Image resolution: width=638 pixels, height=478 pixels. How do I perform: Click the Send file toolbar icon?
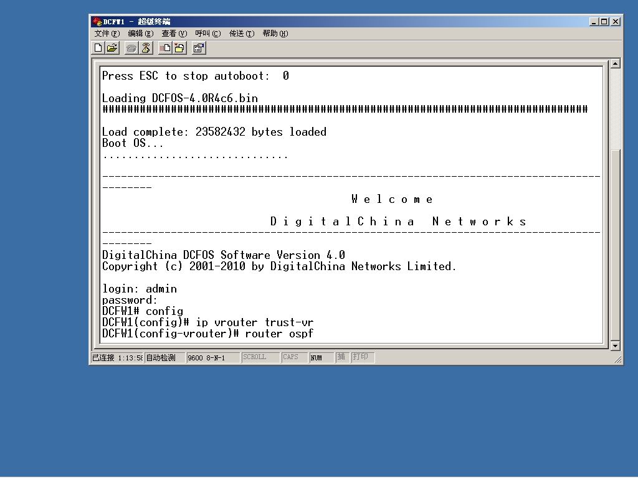[164, 48]
